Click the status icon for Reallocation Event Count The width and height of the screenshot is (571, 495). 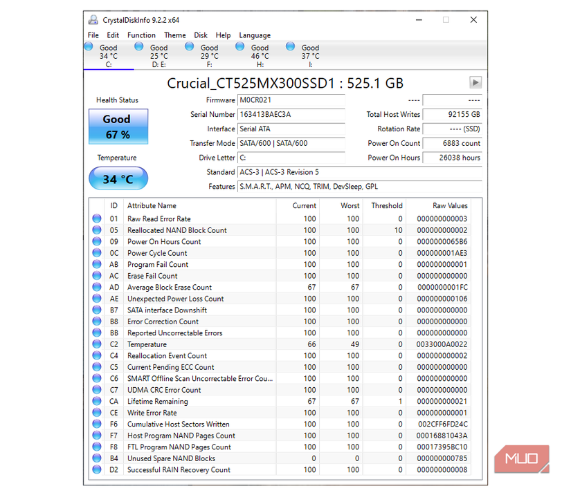tap(97, 355)
